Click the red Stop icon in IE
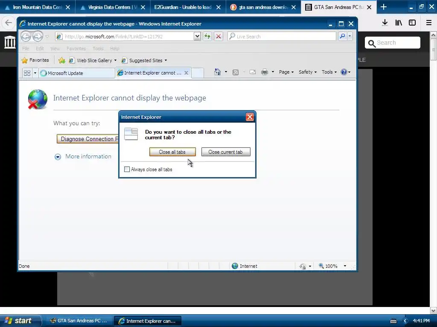The height and width of the screenshot is (327, 437). (x=218, y=36)
